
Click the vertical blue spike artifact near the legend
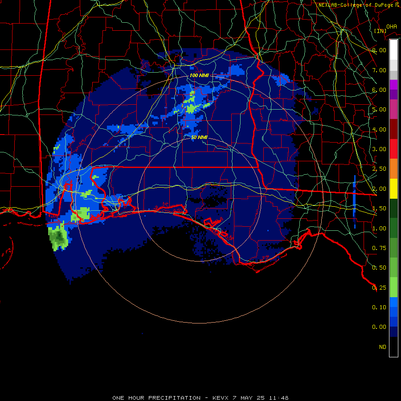(x=355, y=201)
